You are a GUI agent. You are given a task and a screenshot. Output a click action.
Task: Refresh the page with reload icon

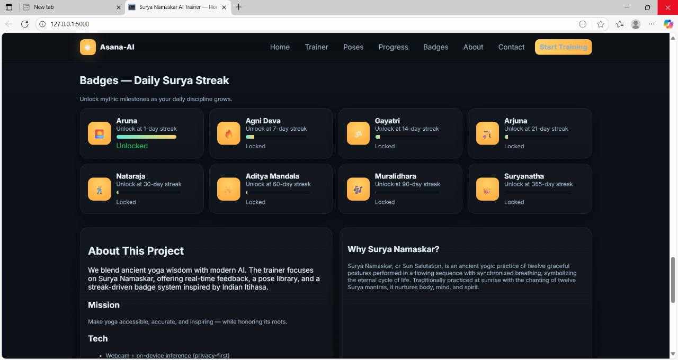(x=24, y=24)
